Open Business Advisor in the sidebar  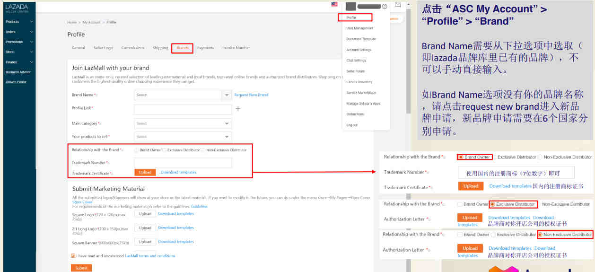coord(18,72)
